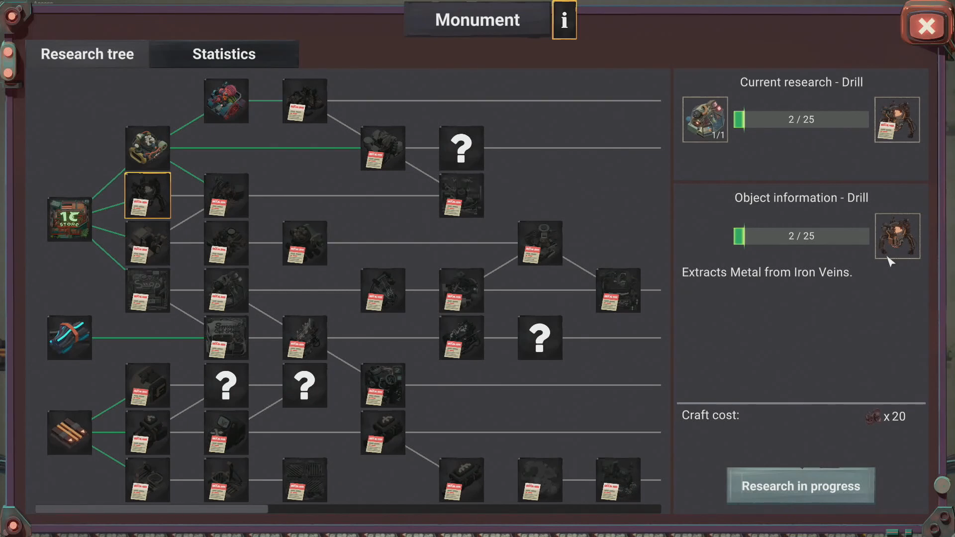Select the 1C Store root node
The width and height of the screenshot is (955, 537).
point(70,219)
